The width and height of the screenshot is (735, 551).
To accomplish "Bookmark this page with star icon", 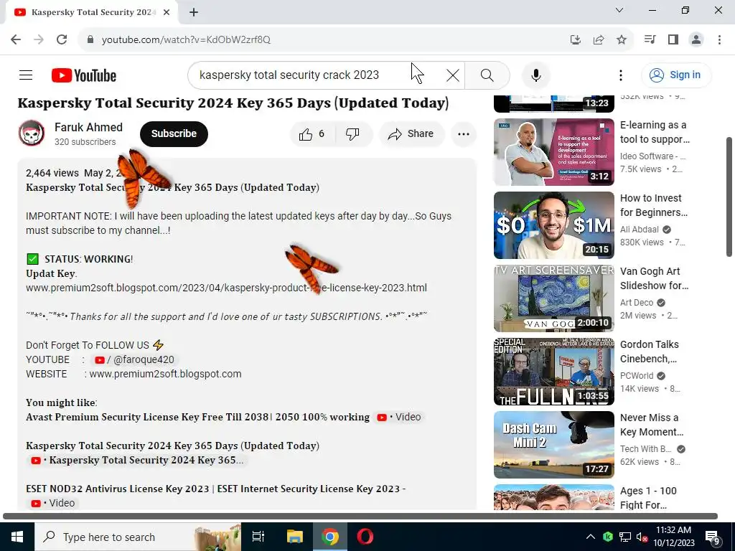I will [x=622, y=39].
